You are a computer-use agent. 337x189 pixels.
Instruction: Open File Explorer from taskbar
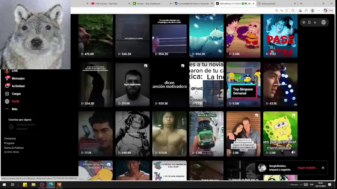click(x=33, y=185)
